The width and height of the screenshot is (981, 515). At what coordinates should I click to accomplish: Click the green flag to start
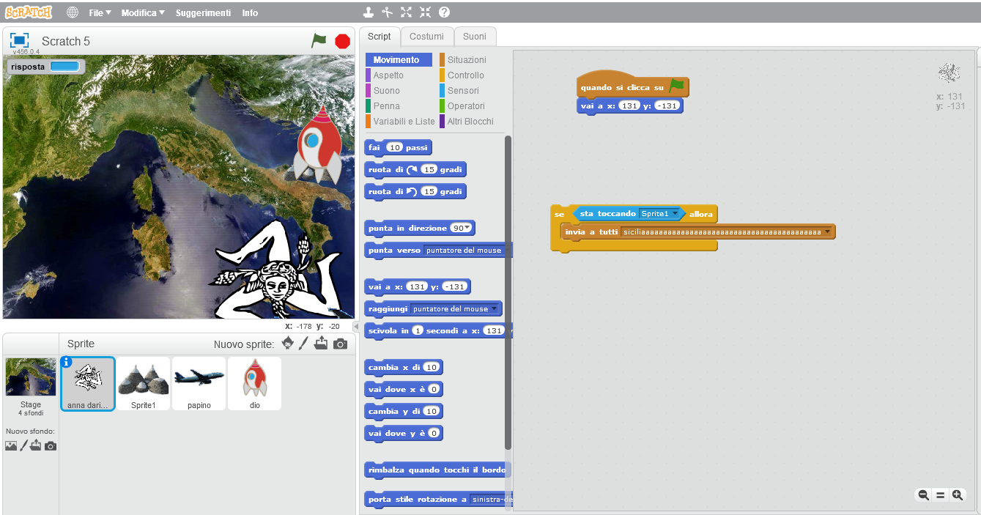(319, 41)
